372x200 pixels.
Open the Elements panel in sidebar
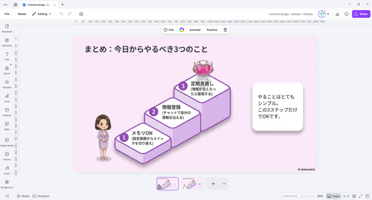pos(7,42)
